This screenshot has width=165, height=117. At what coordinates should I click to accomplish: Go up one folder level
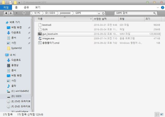tap(24, 13)
